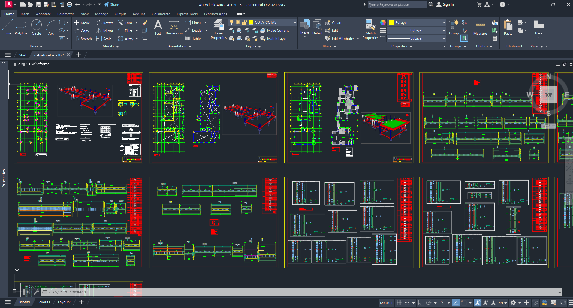Open the ByLayer color dropdown
This screenshot has width=573, height=308.
coord(444,22)
